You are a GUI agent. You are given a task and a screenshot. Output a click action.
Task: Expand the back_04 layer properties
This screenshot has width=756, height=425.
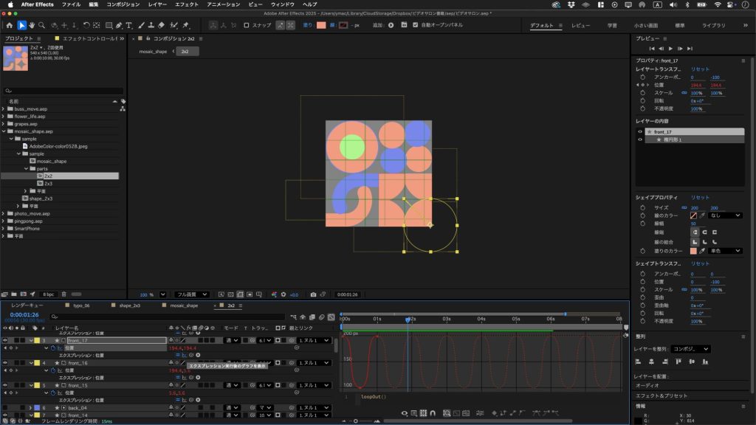point(30,407)
